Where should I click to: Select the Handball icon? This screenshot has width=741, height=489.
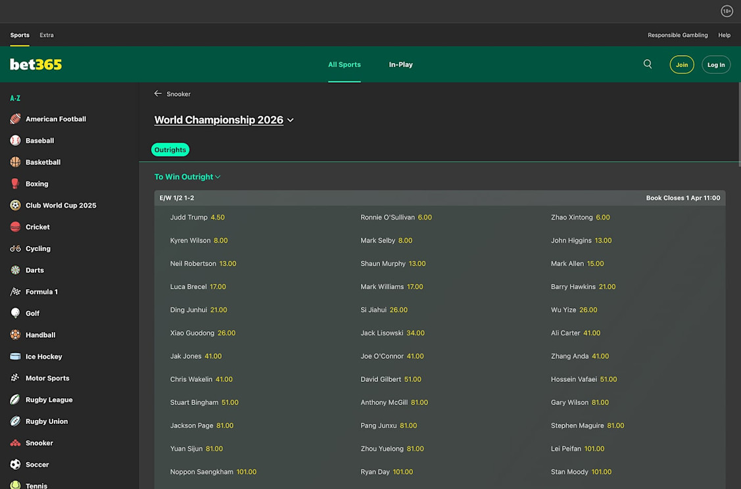pyautogui.click(x=15, y=335)
